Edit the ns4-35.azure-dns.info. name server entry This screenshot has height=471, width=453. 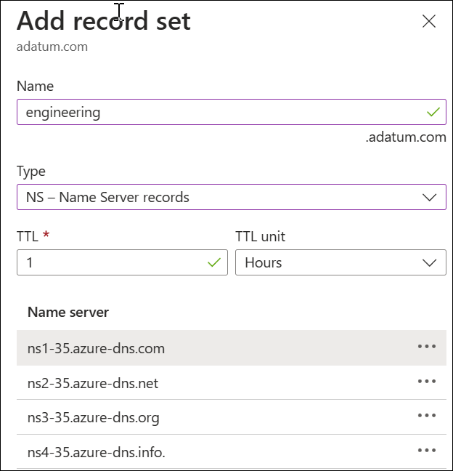(97, 453)
